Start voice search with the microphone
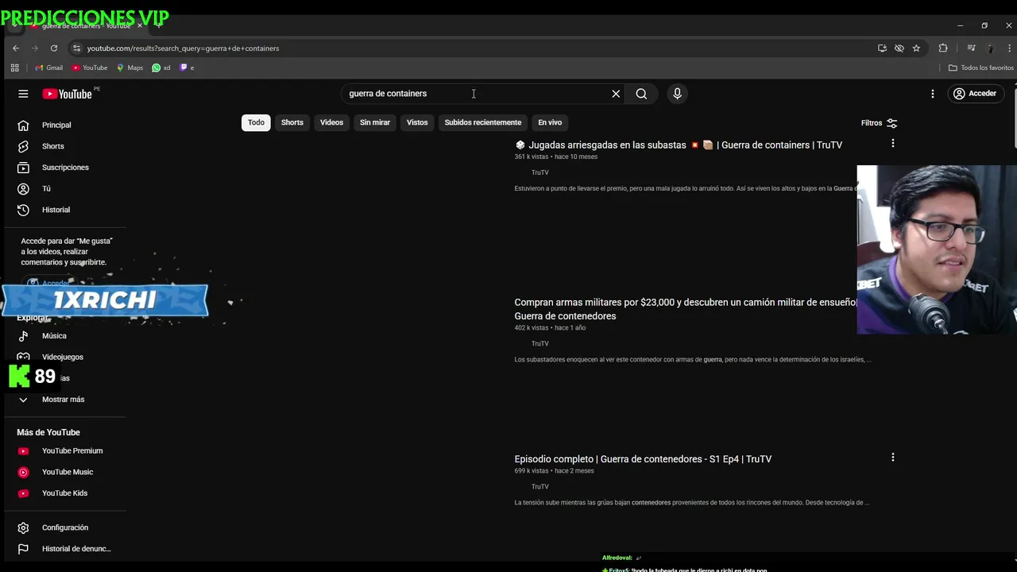 tap(677, 94)
